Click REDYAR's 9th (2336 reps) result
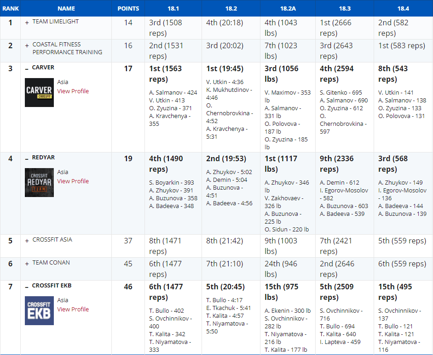 [x=337, y=164]
